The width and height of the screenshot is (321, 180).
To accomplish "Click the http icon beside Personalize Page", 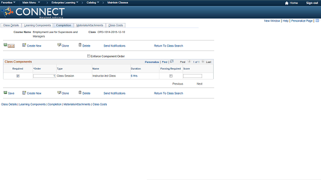I will pyautogui.click(x=317, y=20).
